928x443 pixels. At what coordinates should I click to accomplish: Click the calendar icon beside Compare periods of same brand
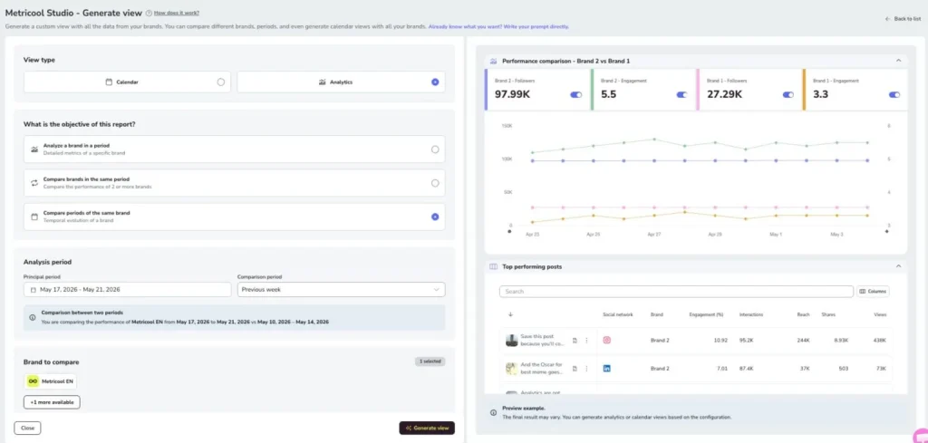34,217
